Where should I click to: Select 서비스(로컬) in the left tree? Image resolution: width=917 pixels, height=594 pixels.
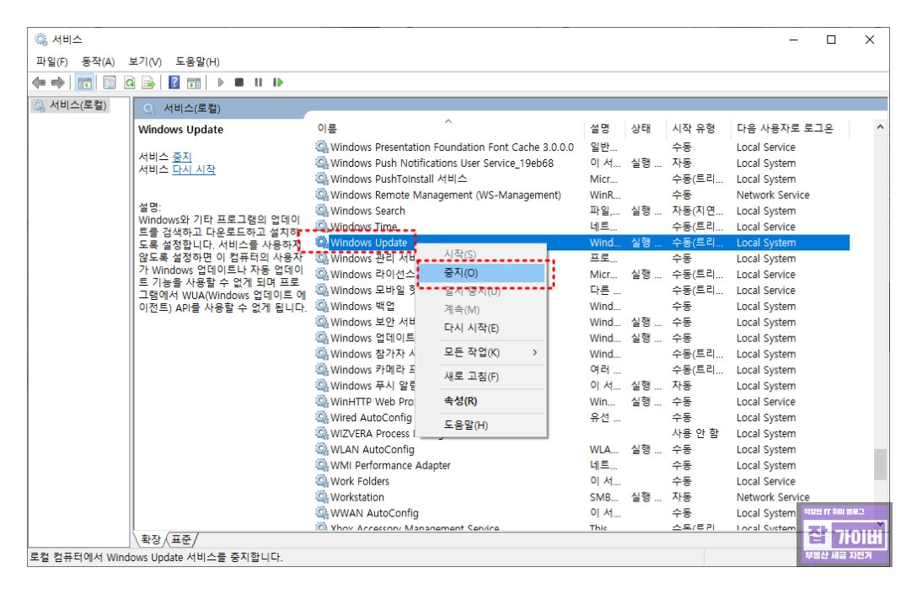click(x=71, y=105)
